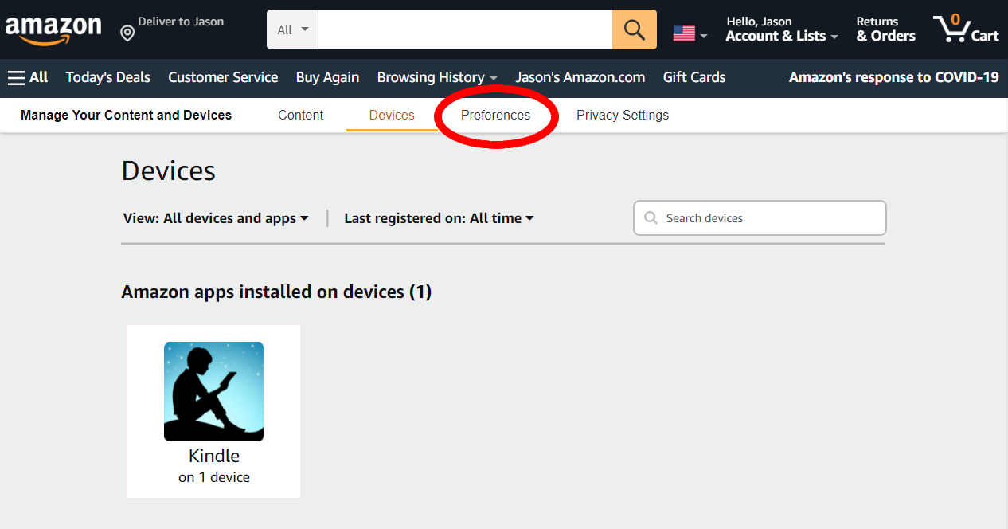This screenshot has width=1008, height=529.
Task: Click the Deliver to Jason location pin
Action: pyautogui.click(x=127, y=33)
